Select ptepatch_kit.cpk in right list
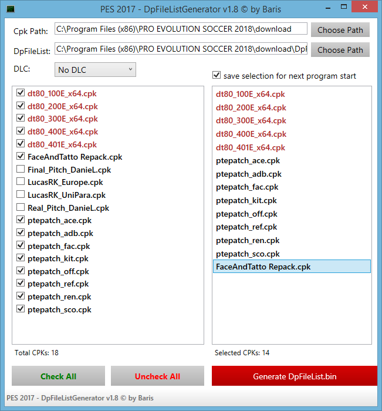 (292, 200)
